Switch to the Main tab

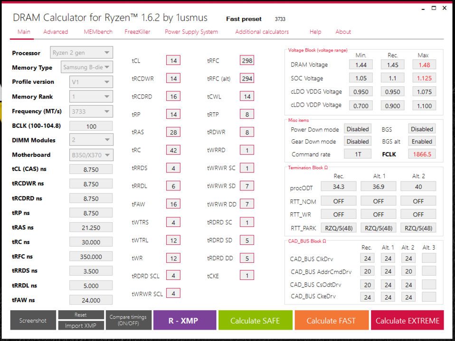[x=24, y=32]
